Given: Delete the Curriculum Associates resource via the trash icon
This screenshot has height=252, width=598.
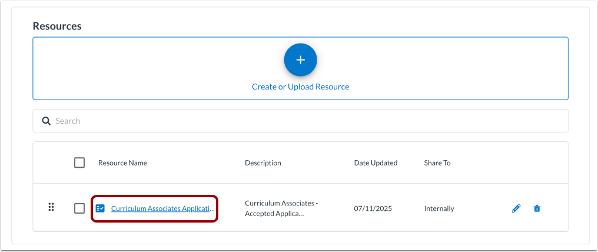Looking at the screenshot, I should click(x=537, y=208).
